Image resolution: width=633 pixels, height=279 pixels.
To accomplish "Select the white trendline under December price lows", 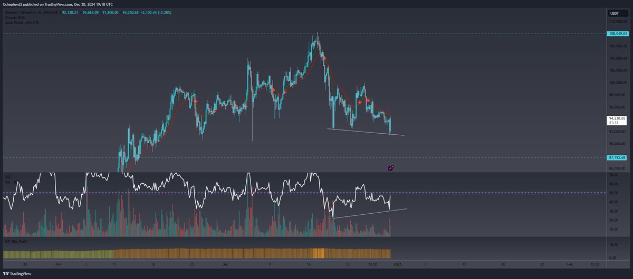I will point(366,132).
